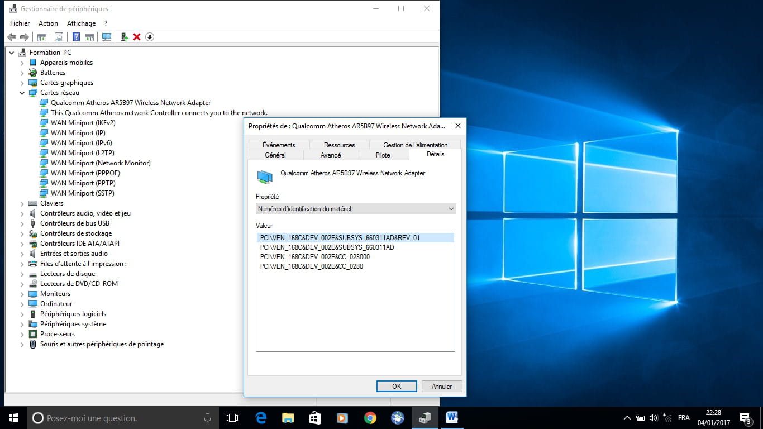Collapse the Formation-PC root node
Viewport: 763px width, 429px height.
tap(12, 53)
